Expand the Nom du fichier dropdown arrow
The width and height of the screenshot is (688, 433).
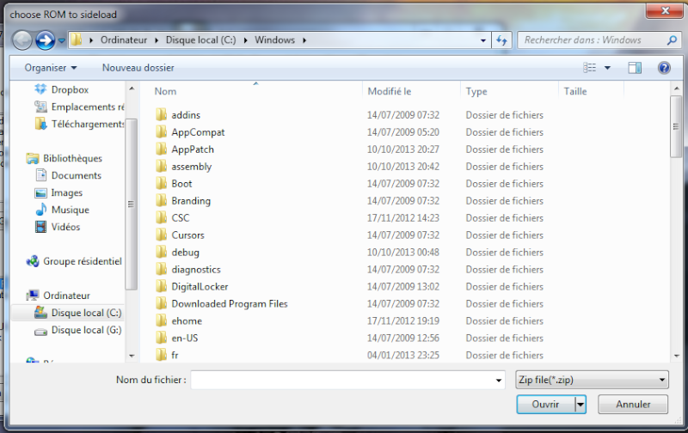pyautogui.click(x=499, y=380)
